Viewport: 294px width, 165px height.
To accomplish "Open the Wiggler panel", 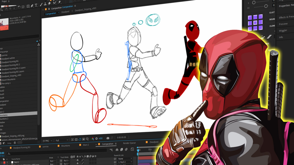I will [x=283, y=30].
